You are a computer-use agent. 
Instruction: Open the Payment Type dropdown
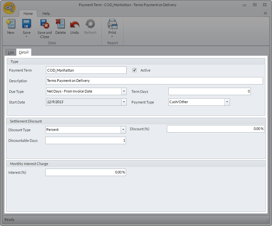tap(227, 102)
